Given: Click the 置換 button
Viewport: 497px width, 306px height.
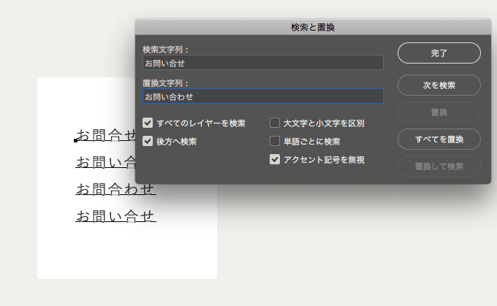Looking at the screenshot, I should pos(439,112).
